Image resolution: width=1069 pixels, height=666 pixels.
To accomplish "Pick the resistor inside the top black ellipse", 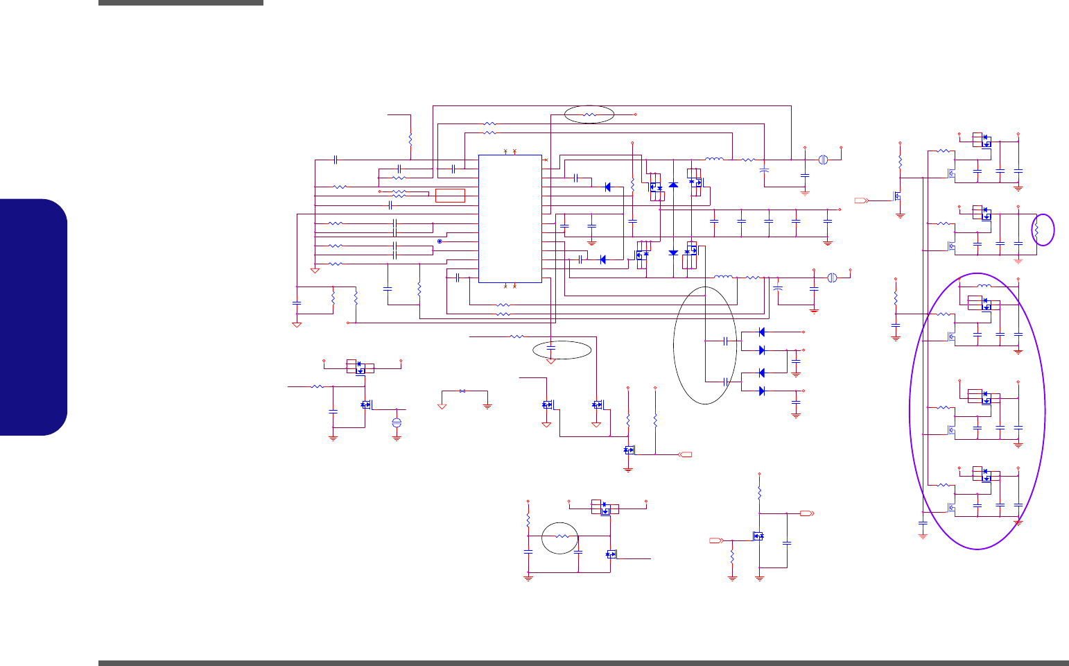I will [589, 114].
